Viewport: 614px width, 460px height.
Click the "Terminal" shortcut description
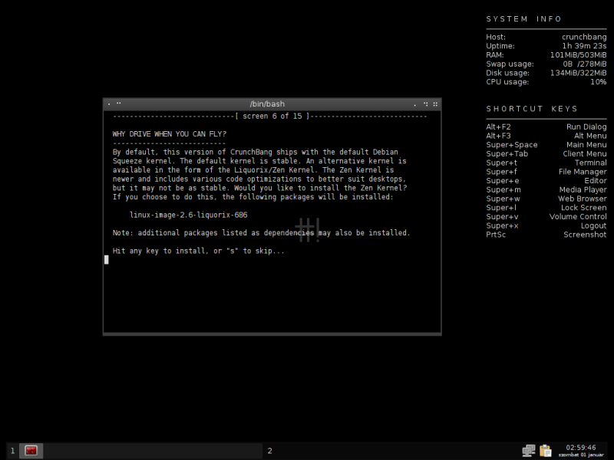coord(591,163)
